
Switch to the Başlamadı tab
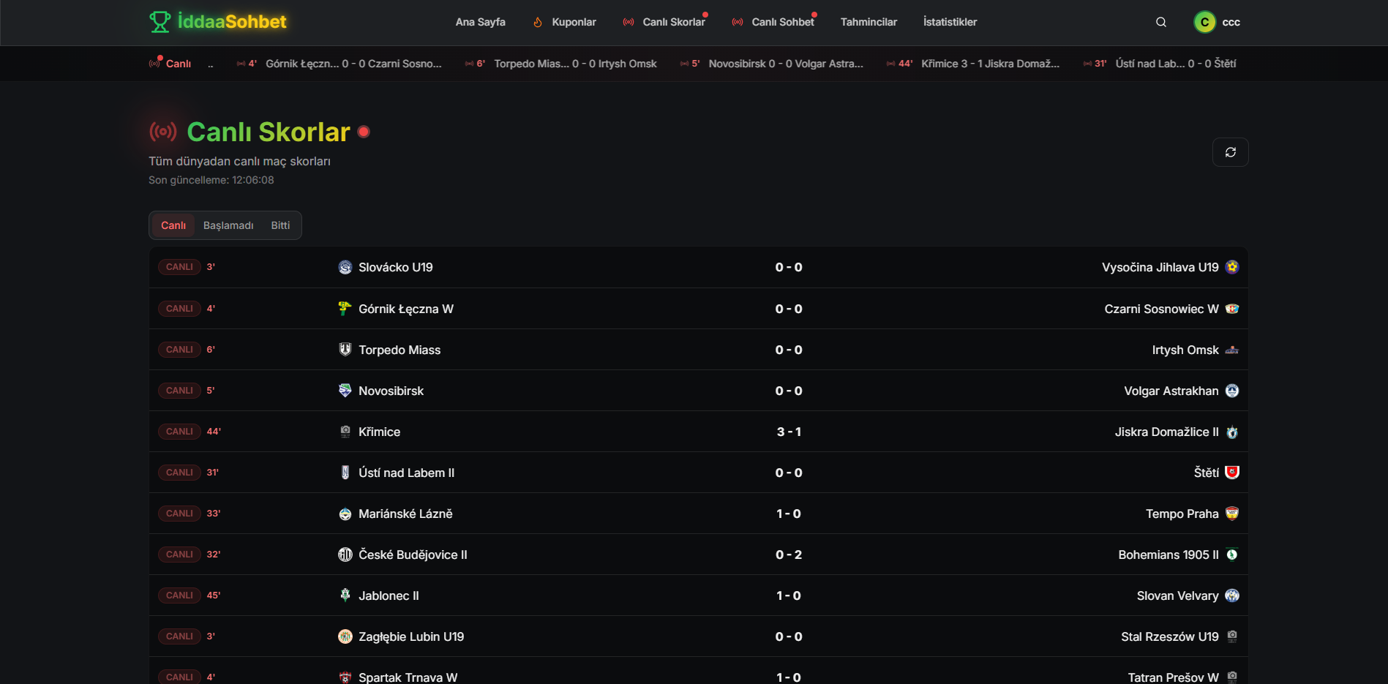[x=228, y=225]
